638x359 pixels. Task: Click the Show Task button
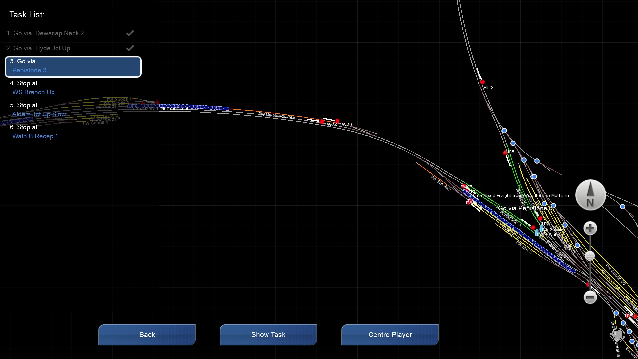pyautogui.click(x=268, y=335)
